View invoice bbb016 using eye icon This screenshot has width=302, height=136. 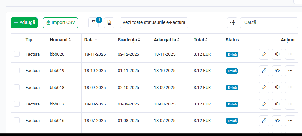[x=277, y=120]
